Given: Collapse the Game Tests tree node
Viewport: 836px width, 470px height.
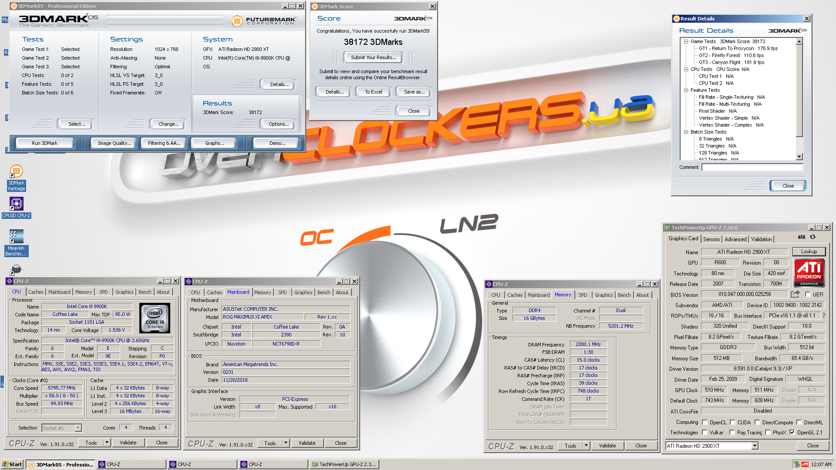Looking at the screenshot, I should [686, 42].
